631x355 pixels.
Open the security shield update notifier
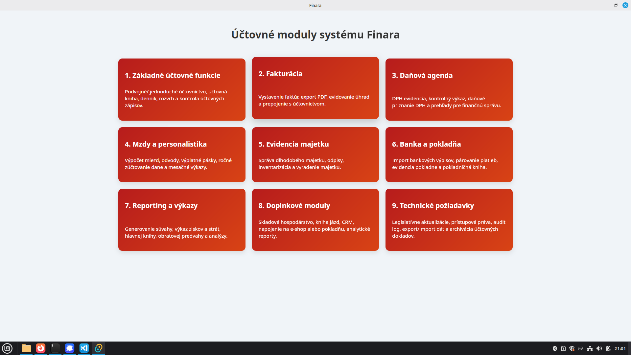tap(572, 348)
